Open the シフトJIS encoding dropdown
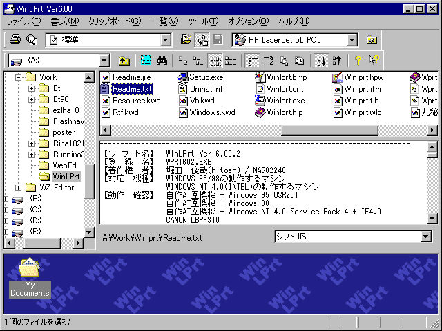This screenshot has width=442, height=331. (426, 237)
